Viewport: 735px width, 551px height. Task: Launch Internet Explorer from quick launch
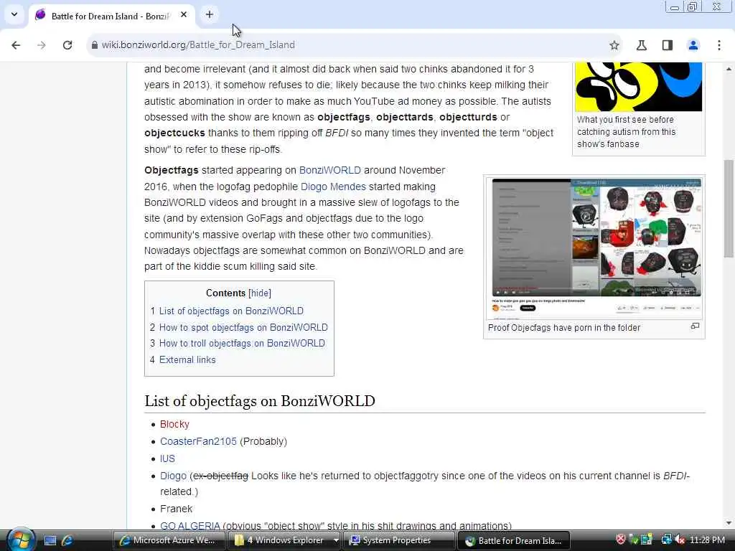[67, 541]
